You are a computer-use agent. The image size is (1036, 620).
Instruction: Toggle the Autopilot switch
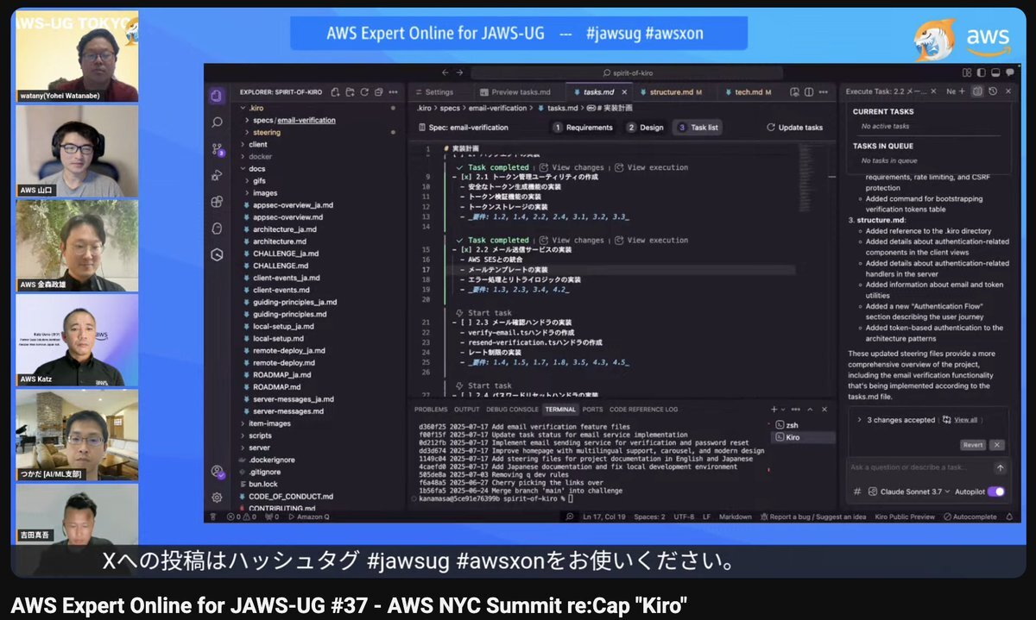click(x=996, y=492)
